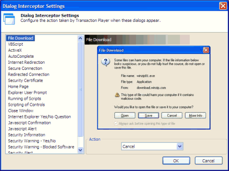Choose Running of Scripts item
The width and height of the screenshot is (229, 171).
point(25,99)
